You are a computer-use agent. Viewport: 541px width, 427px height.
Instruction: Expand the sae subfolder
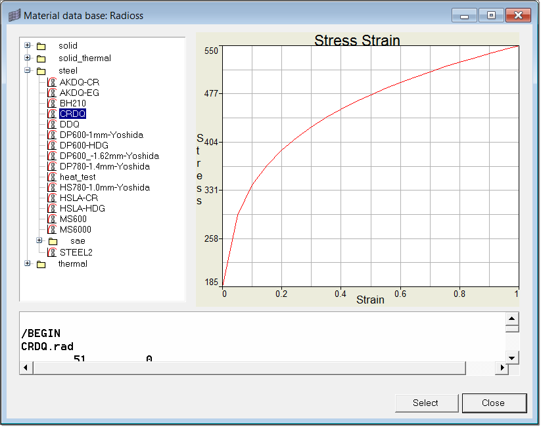pos(39,240)
